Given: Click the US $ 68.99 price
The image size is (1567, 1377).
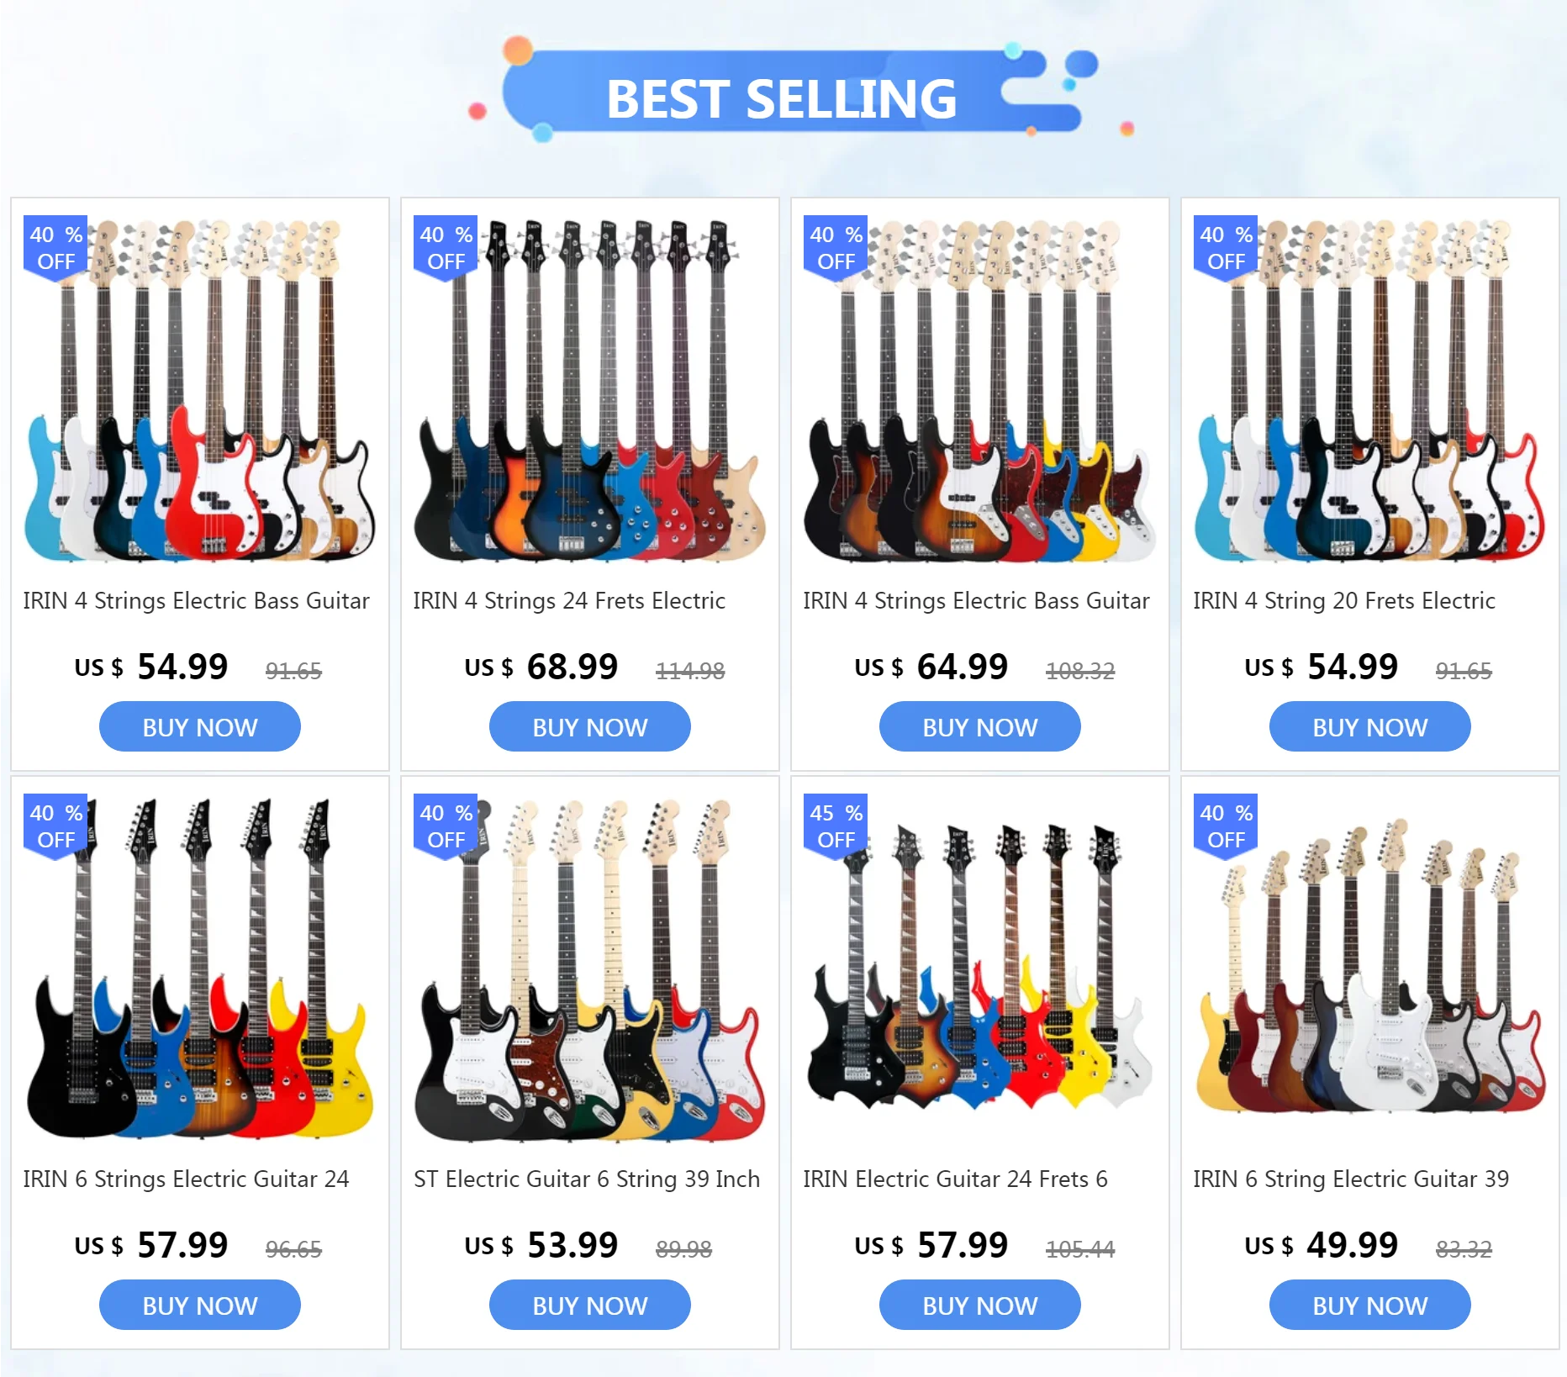Looking at the screenshot, I should pyautogui.click(x=541, y=667).
